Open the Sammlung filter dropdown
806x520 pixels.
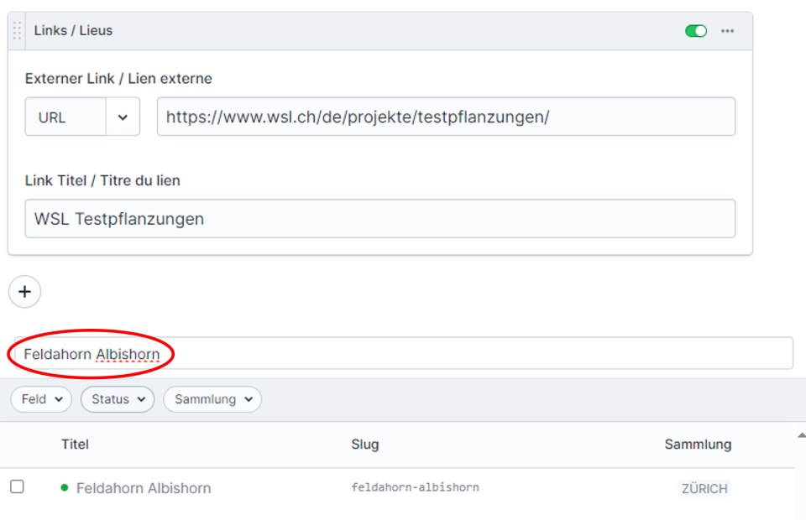coord(212,399)
